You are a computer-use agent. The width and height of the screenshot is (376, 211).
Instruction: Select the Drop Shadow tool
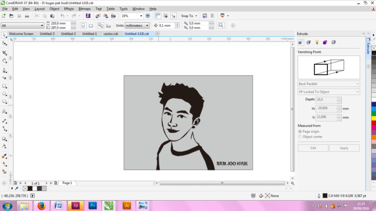pyautogui.click(x=4, y=139)
